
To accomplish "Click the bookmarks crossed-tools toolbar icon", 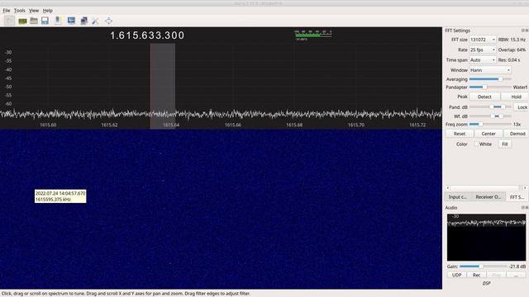I will 96,21.
